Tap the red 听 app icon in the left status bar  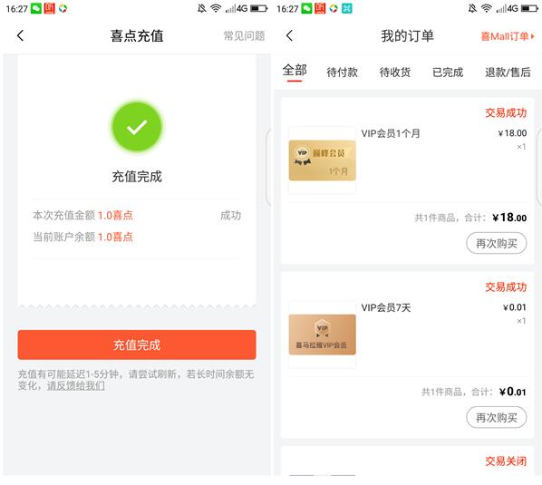(x=50, y=8)
